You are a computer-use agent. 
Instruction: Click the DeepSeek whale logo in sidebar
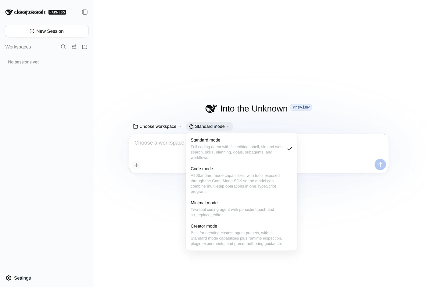9,12
